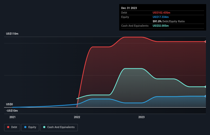Click the 2023 x-axis label

(141, 117)
